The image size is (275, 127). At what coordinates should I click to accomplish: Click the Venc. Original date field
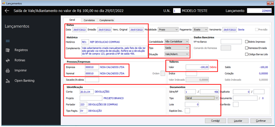pos(136,30)
